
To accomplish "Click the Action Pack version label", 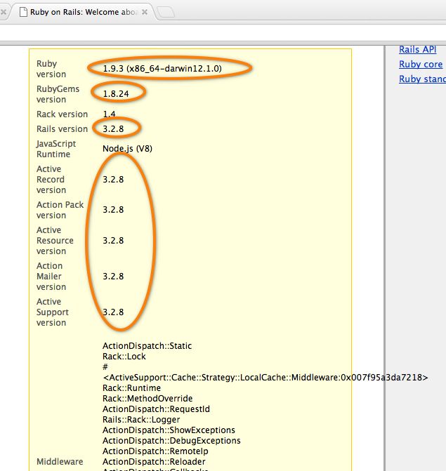I will point(60,210).
